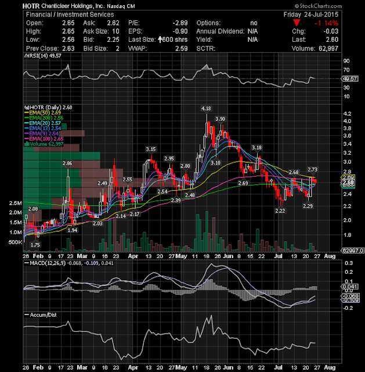Click the Volume: 62,997 quote field
The image size is (365, 372).
pos(315,48)
